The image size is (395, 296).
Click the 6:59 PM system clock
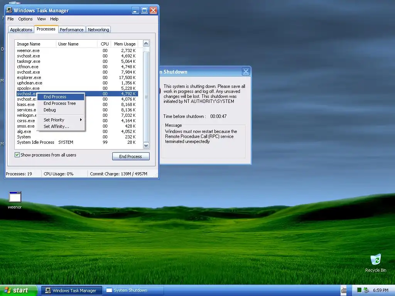coord(380,290)
